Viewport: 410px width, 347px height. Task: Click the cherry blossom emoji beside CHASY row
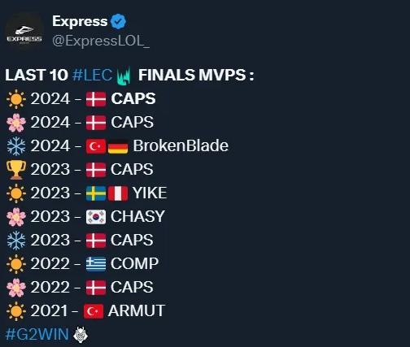click(16, 217)
